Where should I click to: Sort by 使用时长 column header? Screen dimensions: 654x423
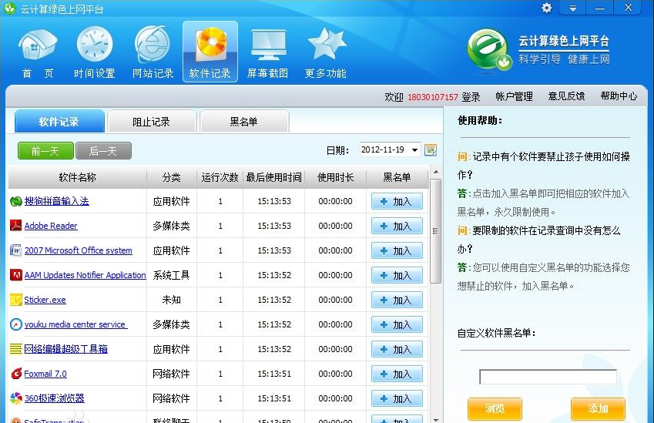[x=336, y=177]
